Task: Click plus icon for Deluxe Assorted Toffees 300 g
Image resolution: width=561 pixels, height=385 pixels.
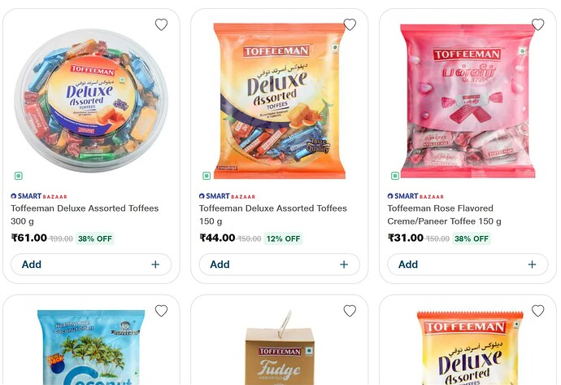Action: point(155,265)
